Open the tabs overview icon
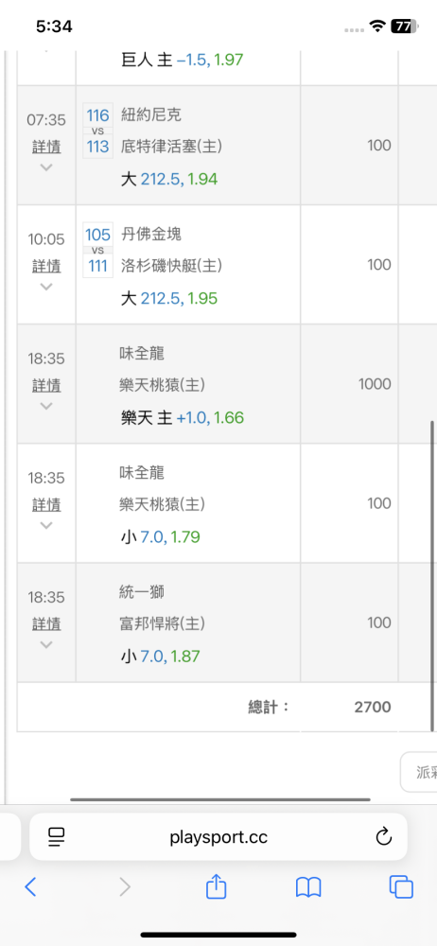437x946 pixels. click(x=401, y=887)
